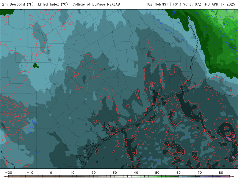
Task: Click the "College of DuPage NEXLAB" label
Action: point(96,4)
